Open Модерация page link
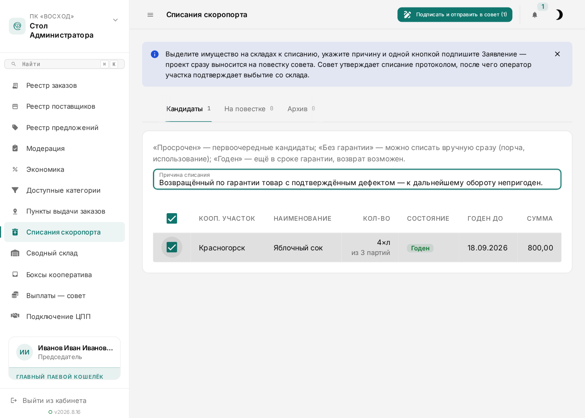Viewport: 585px width, 418px height. pyautogui.click(x=64, y=148)
